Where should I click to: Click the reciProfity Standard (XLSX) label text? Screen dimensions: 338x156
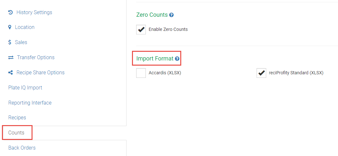click(296, 73)
